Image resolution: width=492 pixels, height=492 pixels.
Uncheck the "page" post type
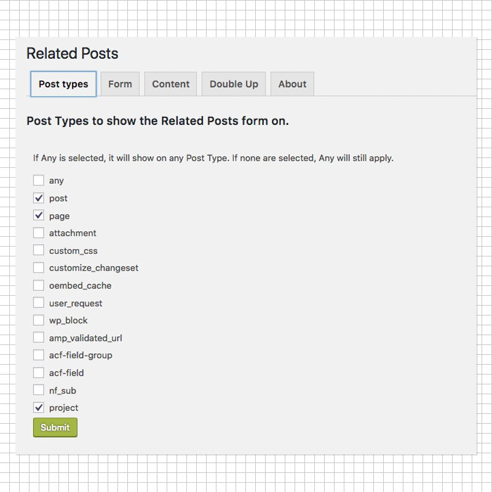point(38,215)
